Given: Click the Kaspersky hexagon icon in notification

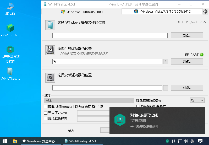Looking at the screenshot, I should pos(120,120).
